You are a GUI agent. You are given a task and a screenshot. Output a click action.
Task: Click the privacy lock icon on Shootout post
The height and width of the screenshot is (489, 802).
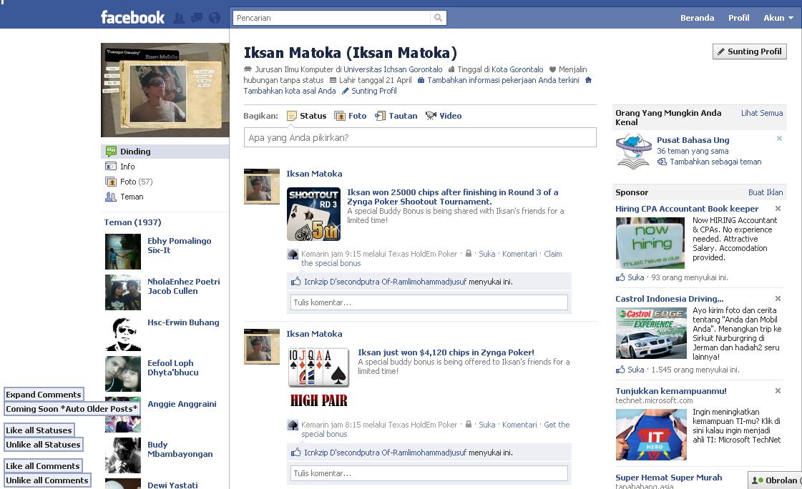click(x=469, y=254)
